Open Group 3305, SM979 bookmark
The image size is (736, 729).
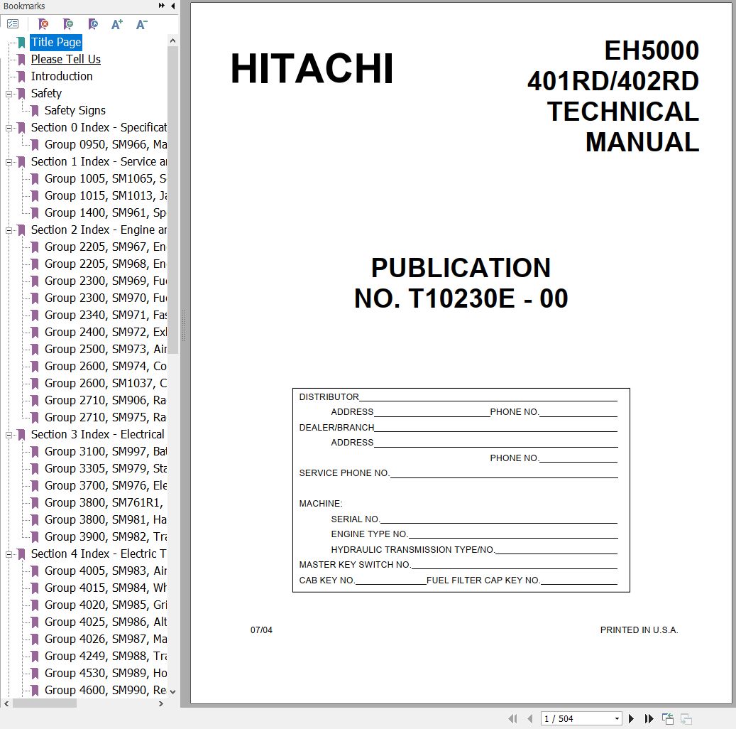tap(105, 469)
